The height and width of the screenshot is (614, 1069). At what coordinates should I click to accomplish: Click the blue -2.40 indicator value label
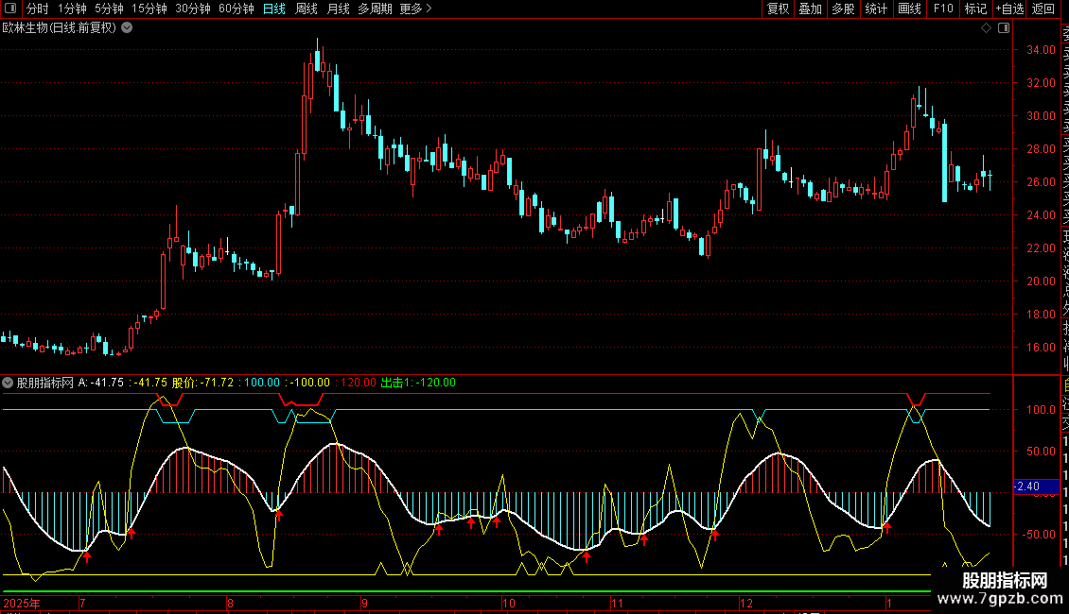[x=1026, y=486]
